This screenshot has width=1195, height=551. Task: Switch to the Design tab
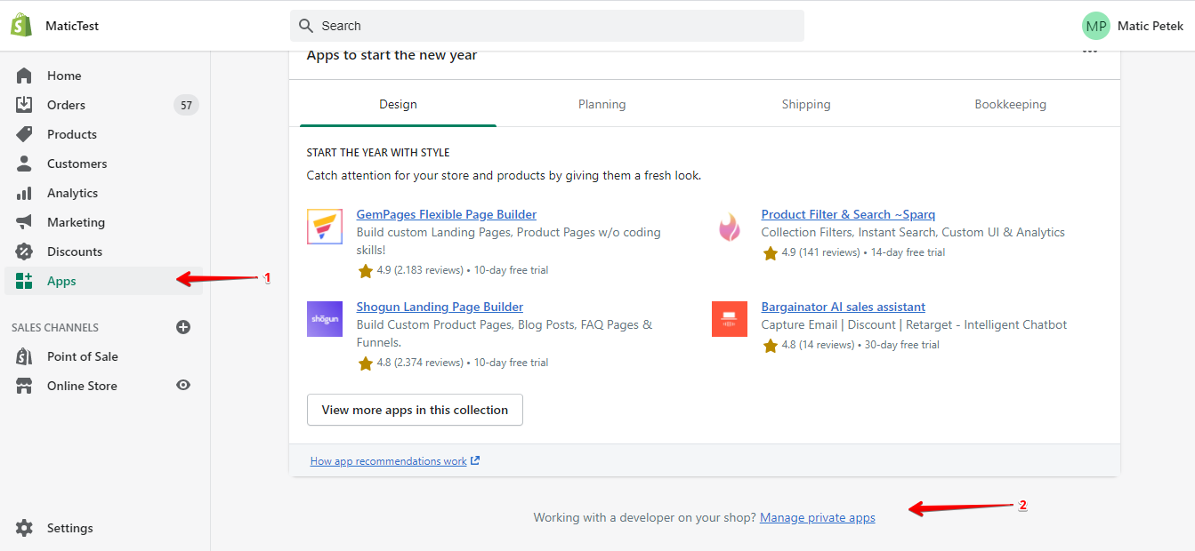398,104
